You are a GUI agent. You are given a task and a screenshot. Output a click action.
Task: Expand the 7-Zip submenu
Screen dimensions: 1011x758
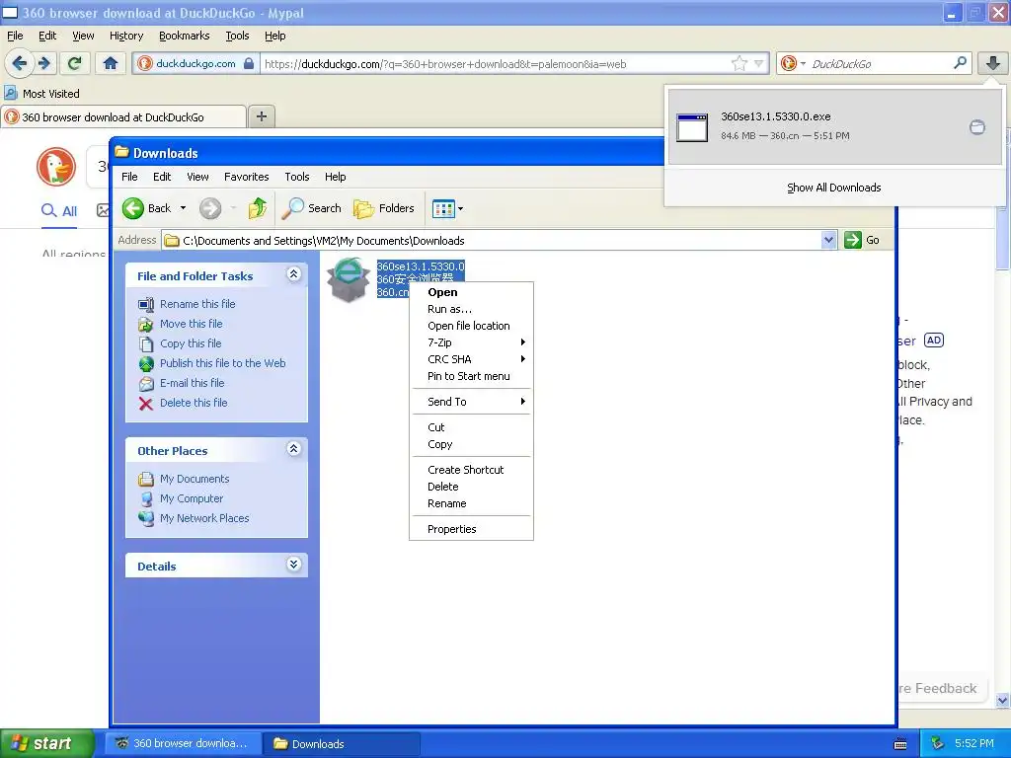[x=471, y=342]
